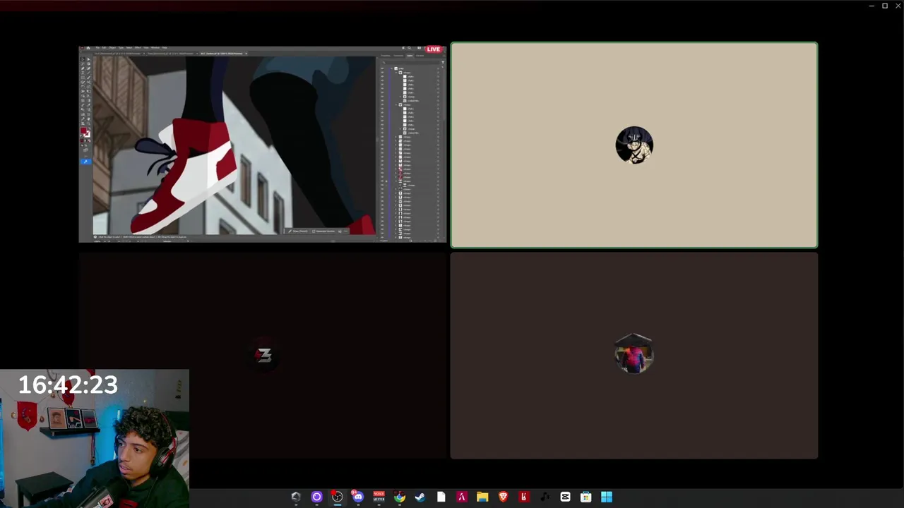Open the pink A-logo taskbar app
Screen dimensions: 904x508
[462, 497]
